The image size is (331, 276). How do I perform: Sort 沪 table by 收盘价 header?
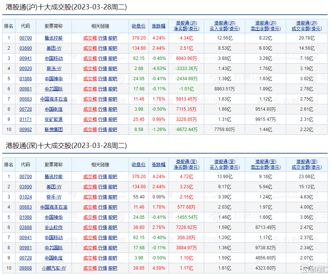click(139, 26)
